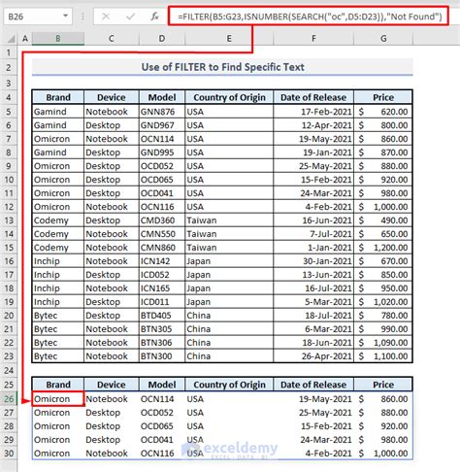Image resolution: width=460 pixels, height=472 pixels.
Task: Select 'Japan' cell in row 18
Action: [229, 288]
